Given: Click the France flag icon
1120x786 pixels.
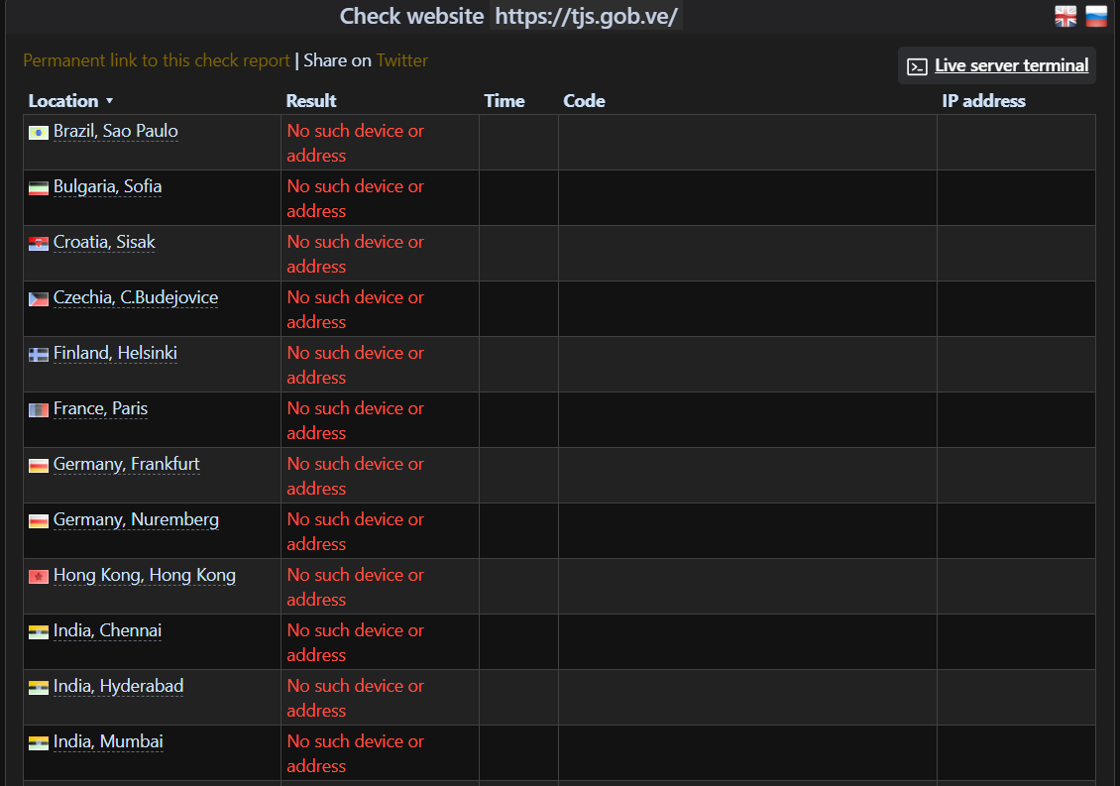Looking at the screenshot, I should pyautogui.click(x=39, y=410).
